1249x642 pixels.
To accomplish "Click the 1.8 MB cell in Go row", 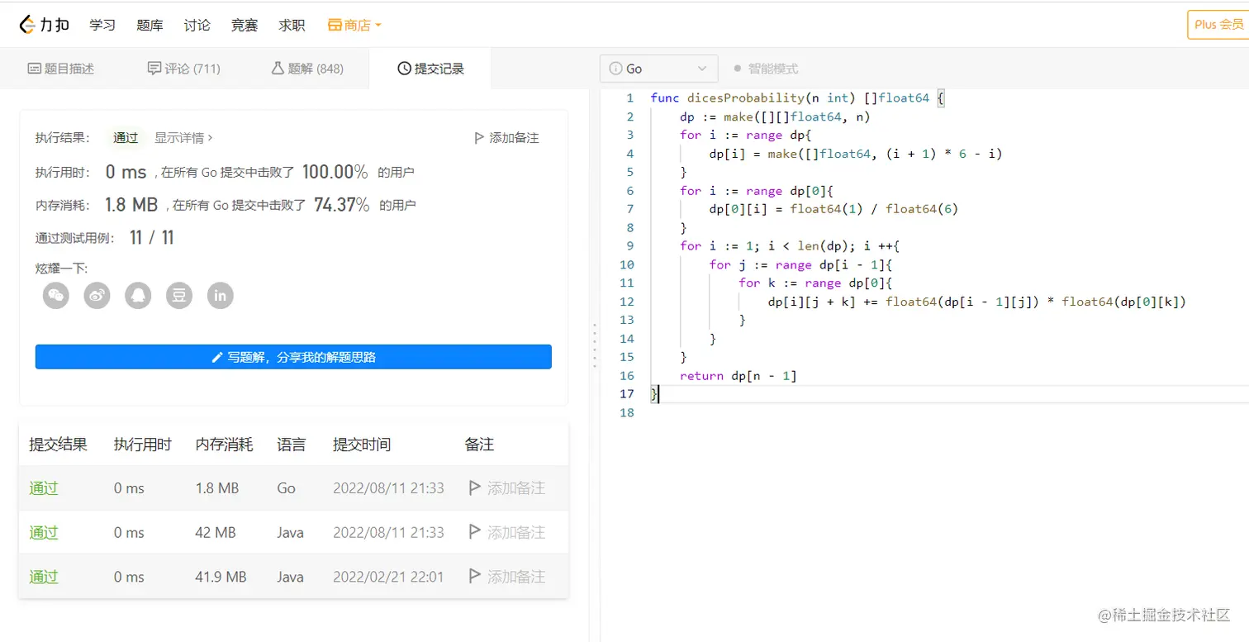I will point(217,488).
